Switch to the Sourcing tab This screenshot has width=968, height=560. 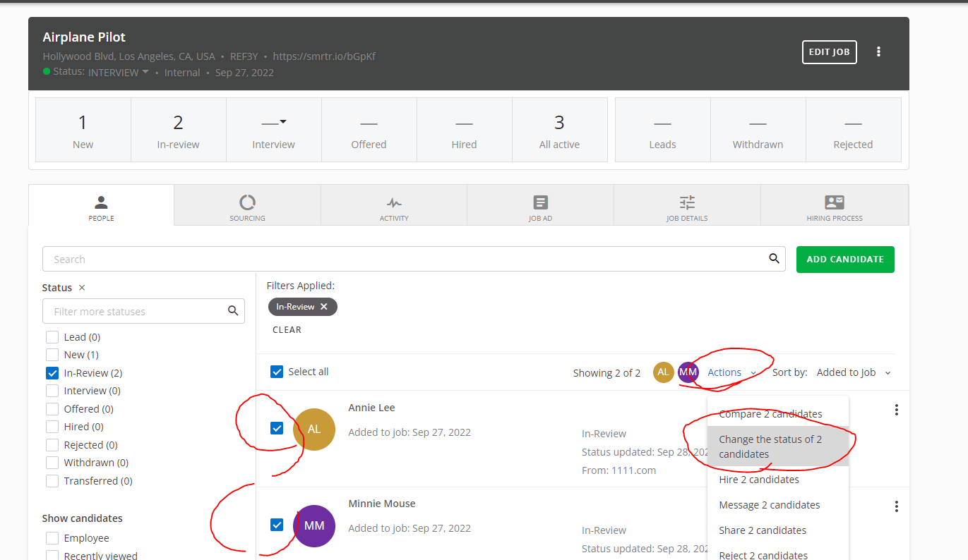[x=247, y=206]
